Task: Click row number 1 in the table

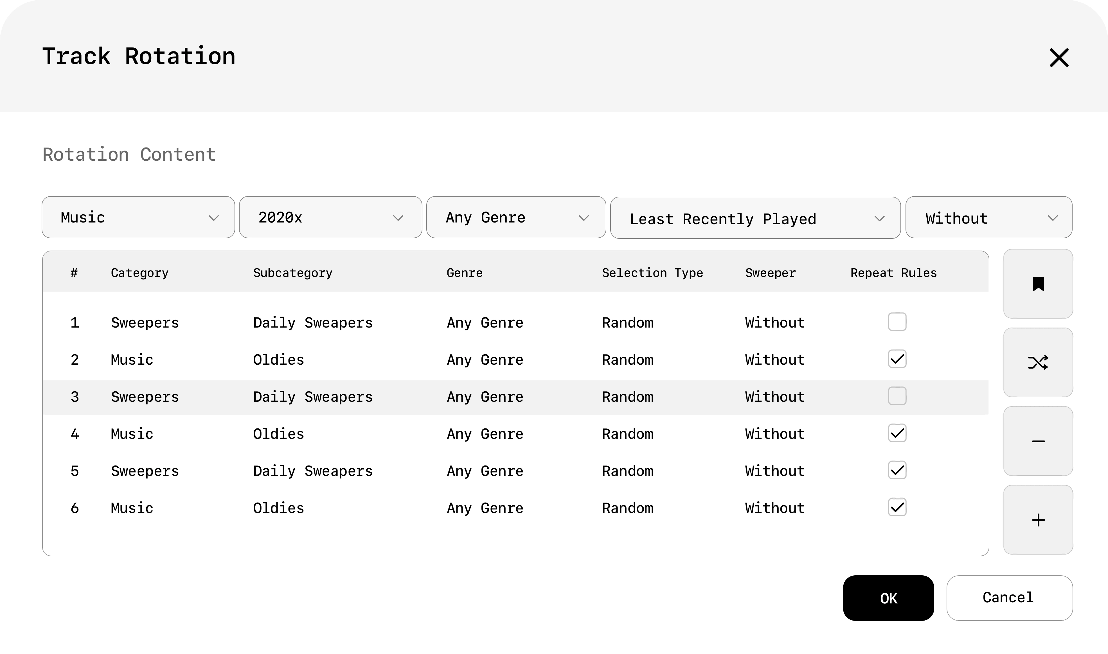Action: [x=75, y=323]
